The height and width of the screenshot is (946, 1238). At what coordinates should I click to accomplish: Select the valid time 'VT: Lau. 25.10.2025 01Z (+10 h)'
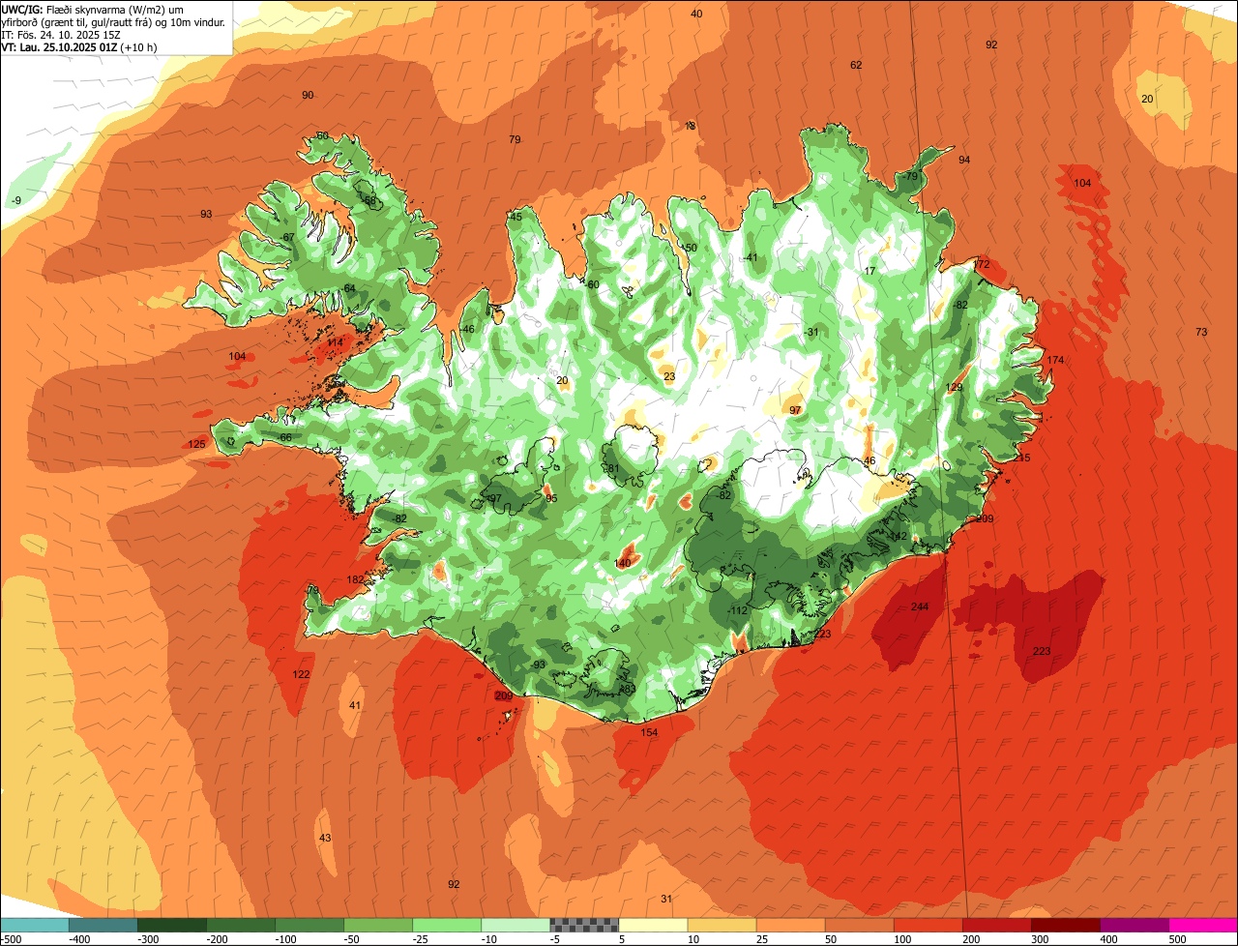click(80, 46)
